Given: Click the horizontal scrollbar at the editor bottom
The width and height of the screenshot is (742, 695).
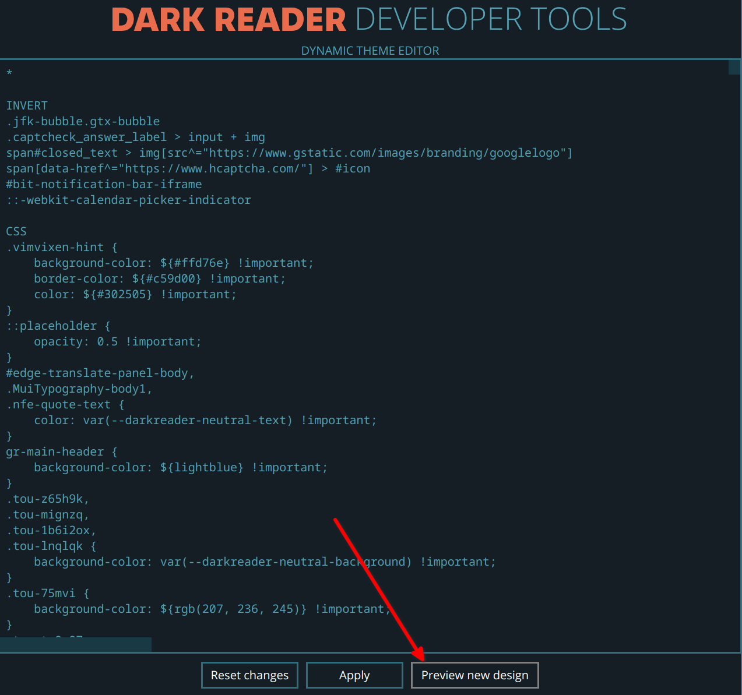Looking at the screenshot, I should [x=76, y=644].
